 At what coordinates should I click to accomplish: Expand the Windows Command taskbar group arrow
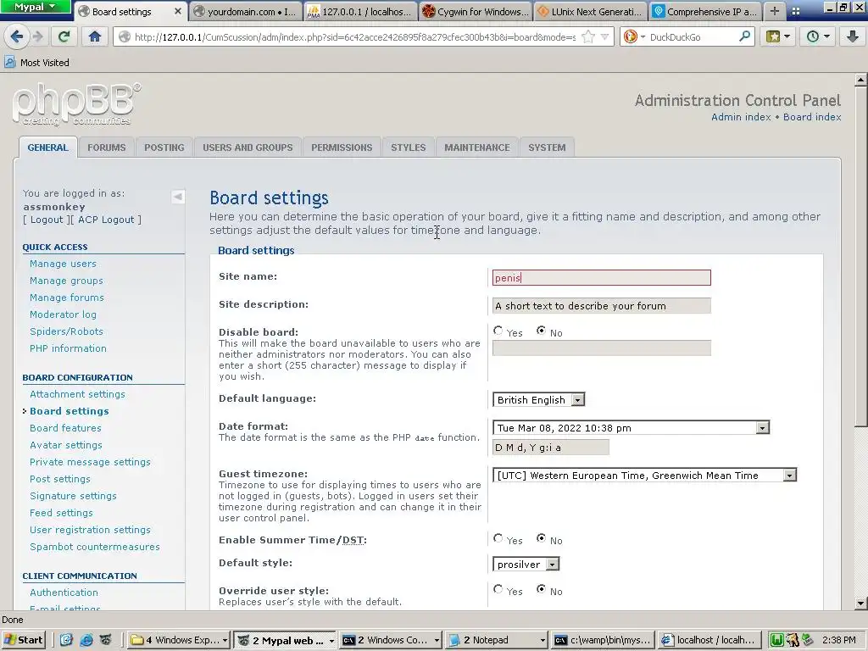point(437,641)
